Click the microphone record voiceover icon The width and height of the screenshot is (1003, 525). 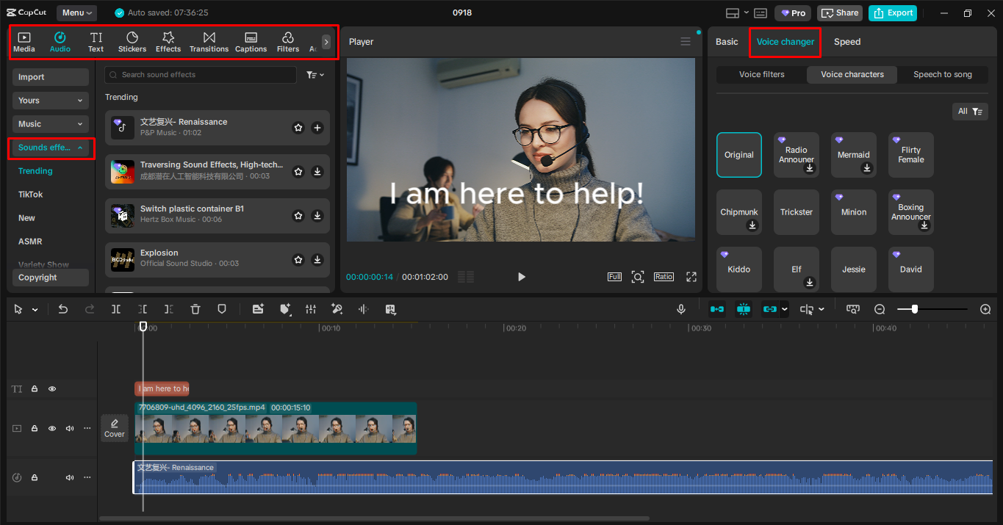[681, 310]
